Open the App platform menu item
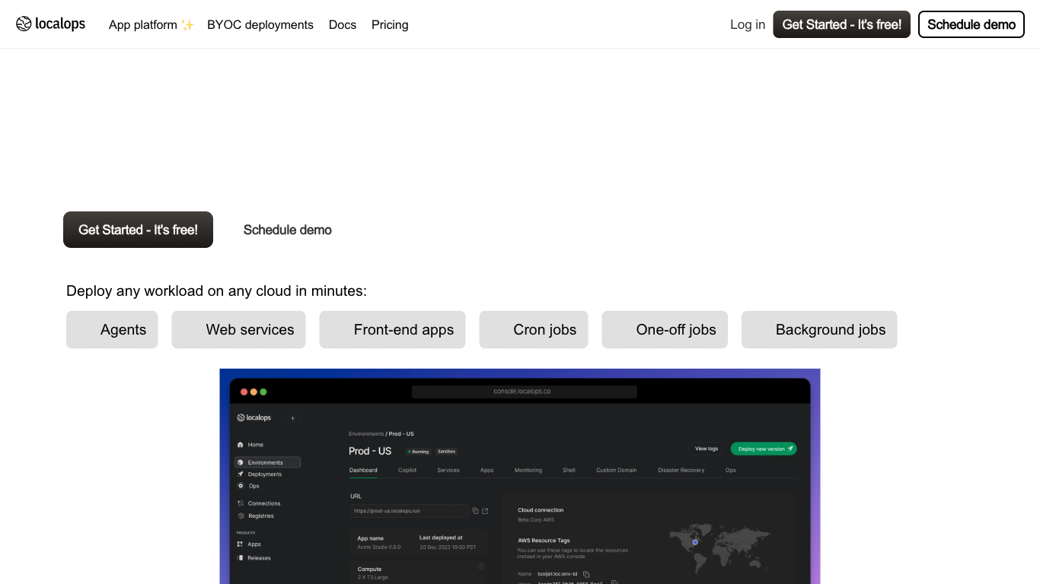 pos(152,24)
